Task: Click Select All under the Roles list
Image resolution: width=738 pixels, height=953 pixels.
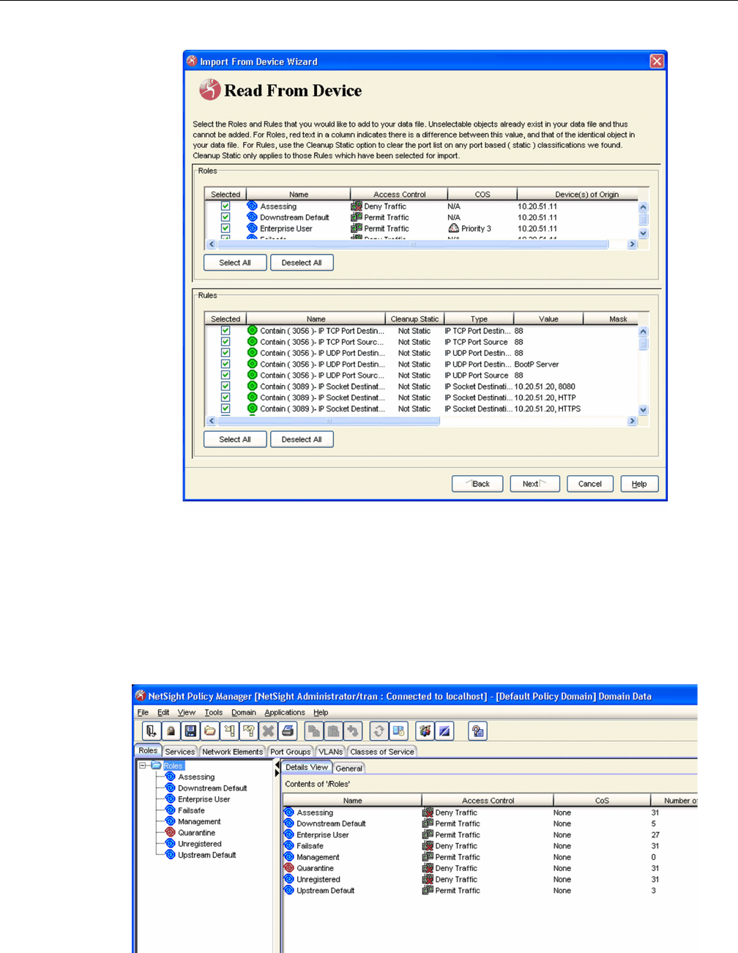Action: point(235,263)
